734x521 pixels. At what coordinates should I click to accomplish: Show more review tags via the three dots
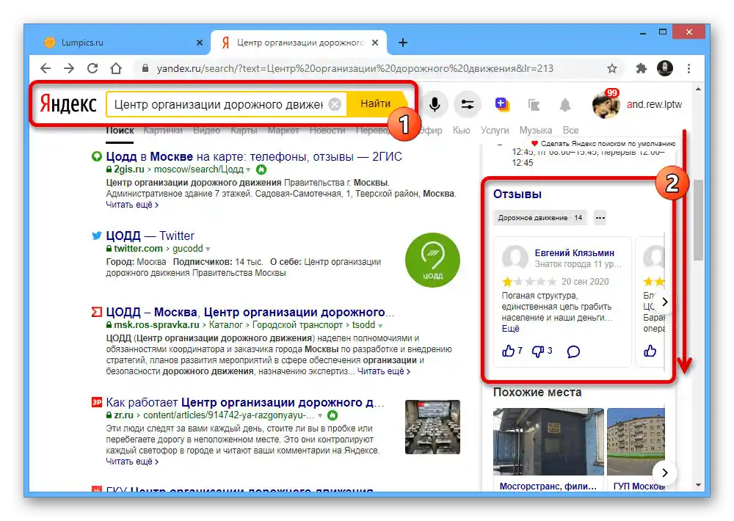pos(600,218)
